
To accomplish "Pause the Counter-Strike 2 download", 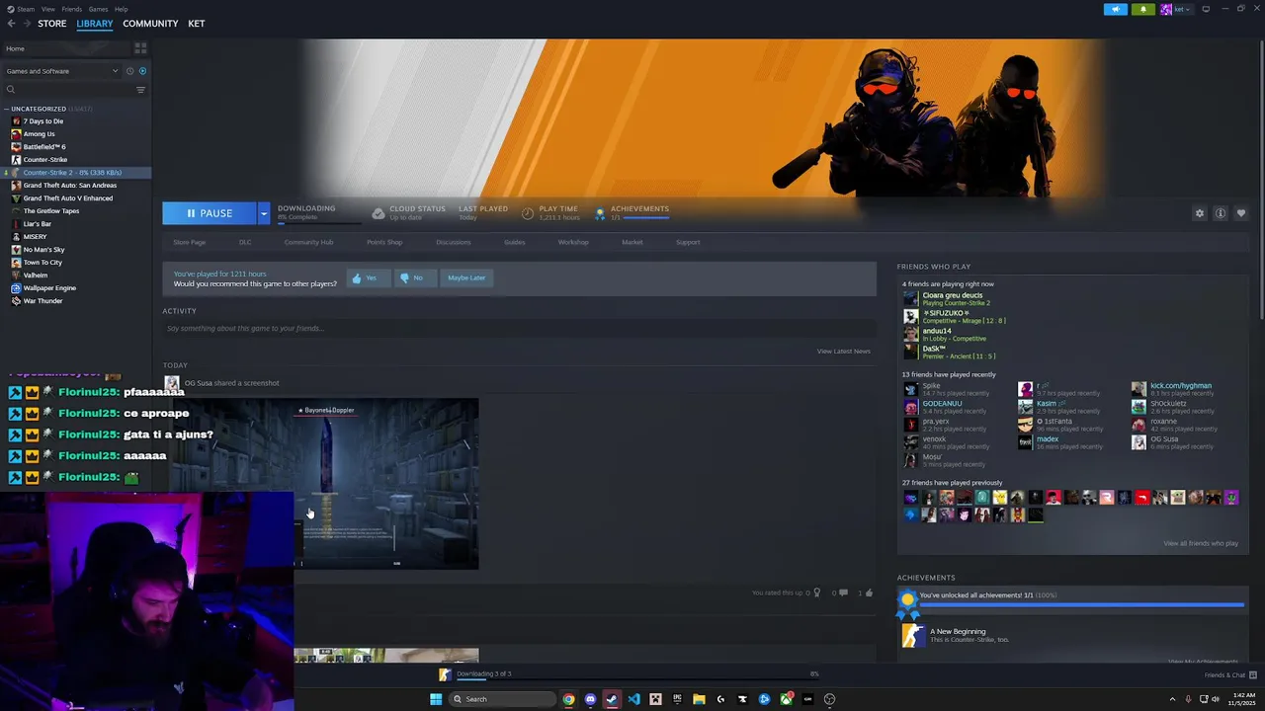I will [210, 213].
